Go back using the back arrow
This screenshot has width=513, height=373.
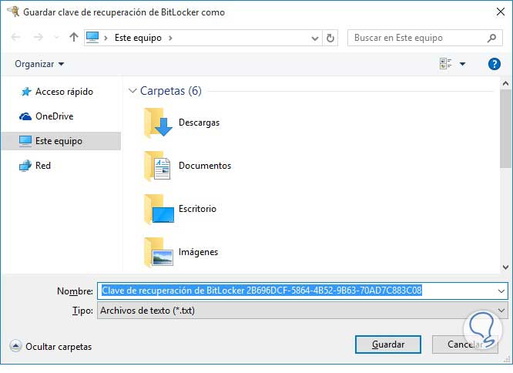click(x=15, y=37)
